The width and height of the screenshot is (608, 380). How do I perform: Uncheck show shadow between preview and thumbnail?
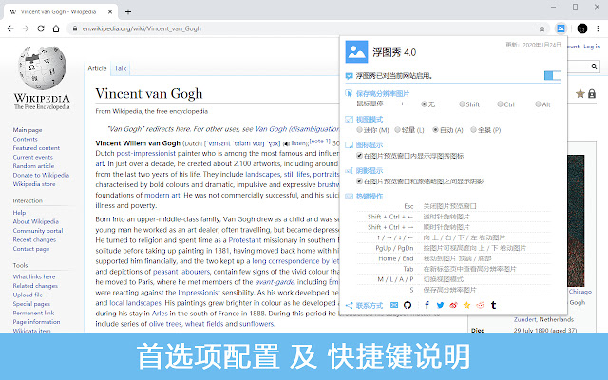359,181
